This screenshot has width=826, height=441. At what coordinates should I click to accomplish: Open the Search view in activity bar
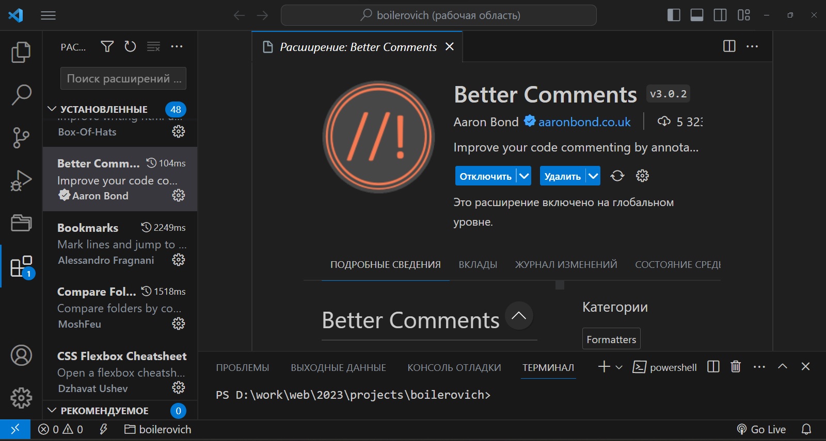click(21, 95)
